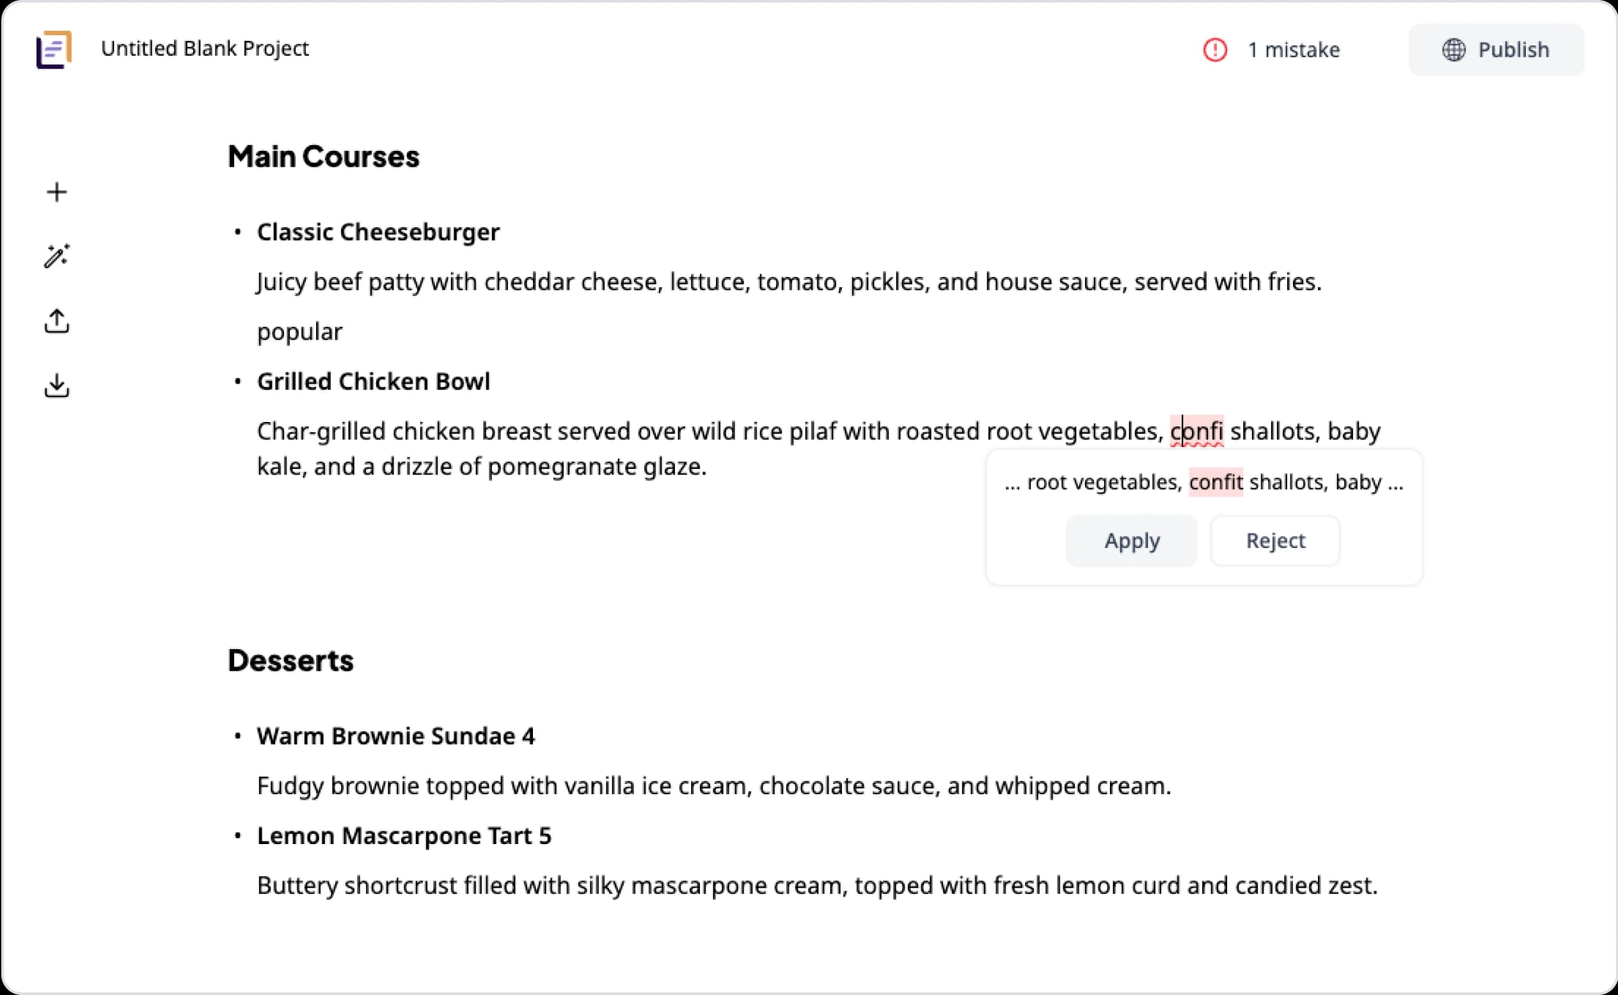
Task: Click the Untitled Blank Project title
Action: (x=205, y=49)
